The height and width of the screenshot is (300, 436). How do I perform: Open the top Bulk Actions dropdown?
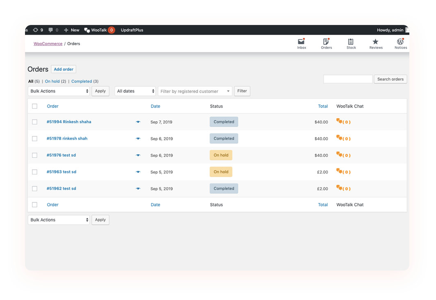point(59,91)
